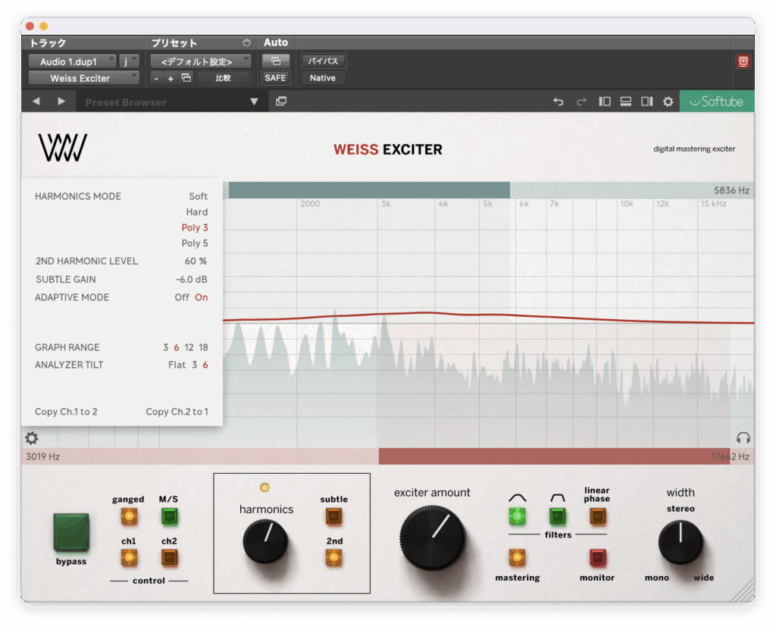The image size is (776, 627).
Task: Click the red response curve on graph
Action: (x=489, y=317)
